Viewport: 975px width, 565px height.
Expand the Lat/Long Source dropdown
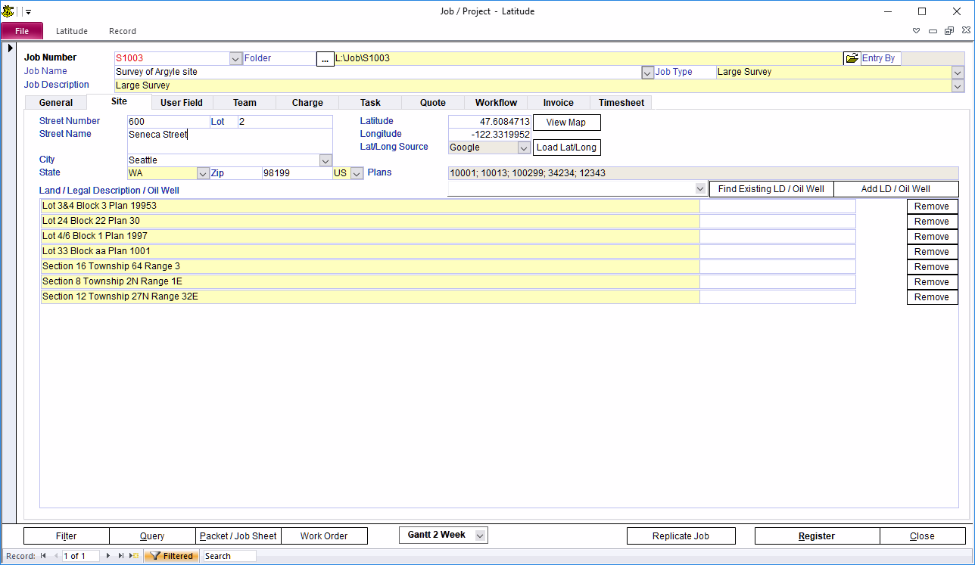(523, 147)
